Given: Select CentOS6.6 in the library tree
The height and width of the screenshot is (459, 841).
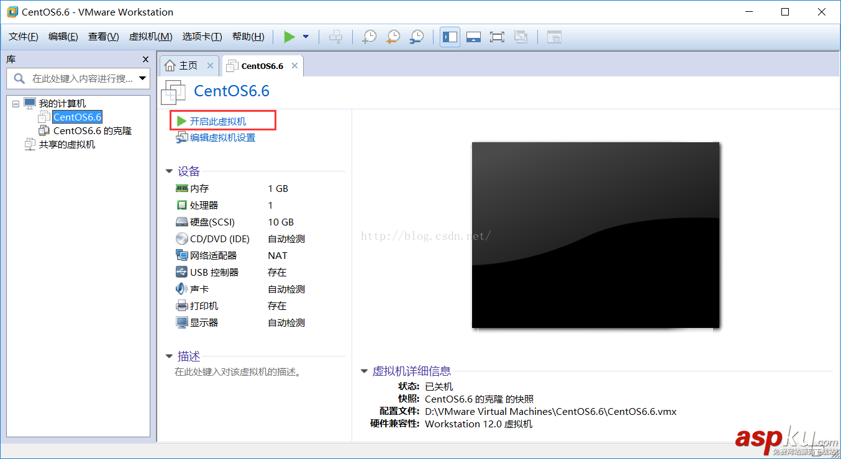Looking at the screenshot, I should coord(77,117).
